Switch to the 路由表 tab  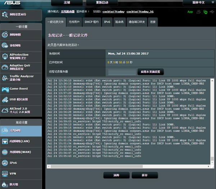coord(120,22)
